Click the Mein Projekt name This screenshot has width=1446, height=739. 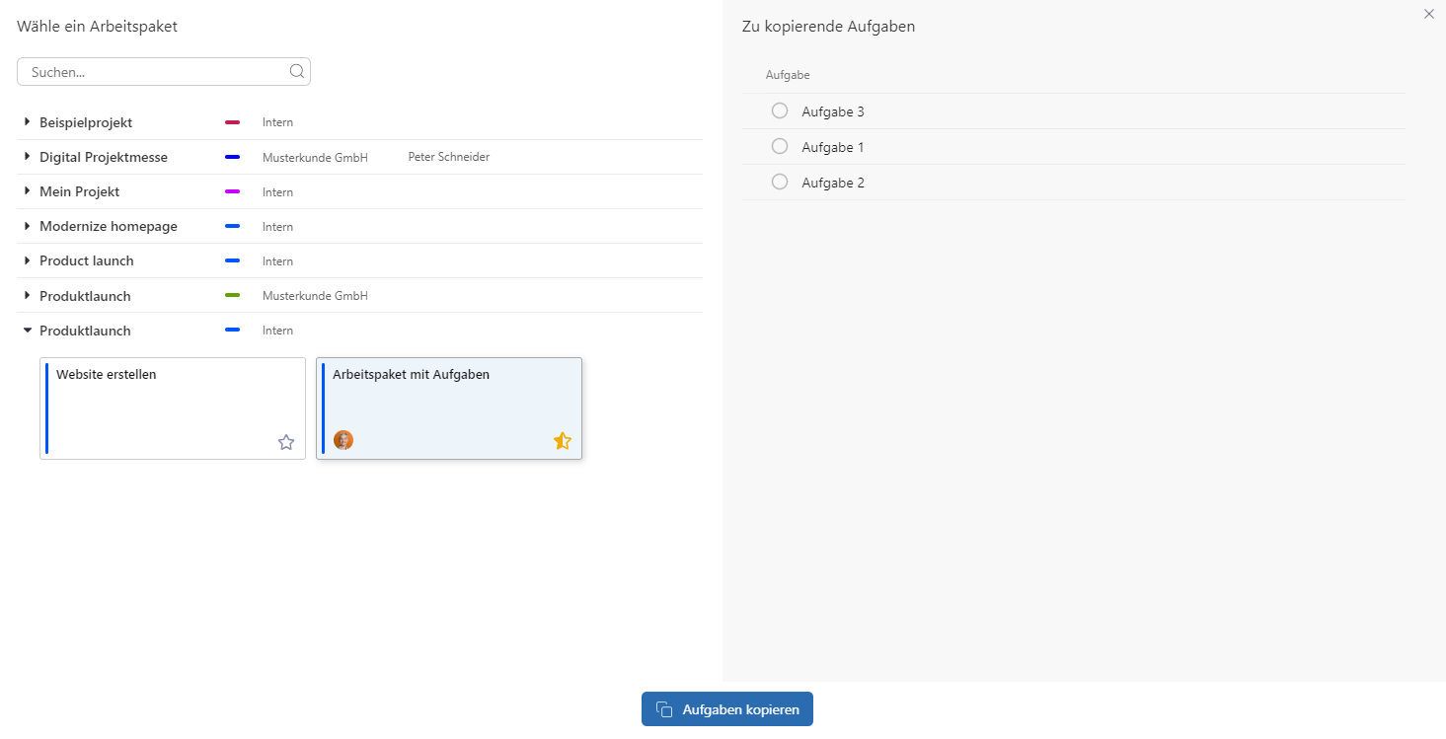pos(80,191)
